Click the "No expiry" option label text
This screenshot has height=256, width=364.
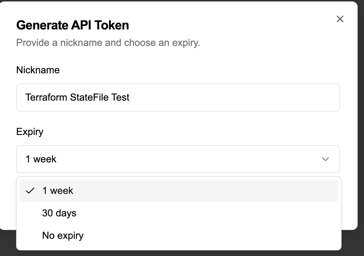pos(63,235)
